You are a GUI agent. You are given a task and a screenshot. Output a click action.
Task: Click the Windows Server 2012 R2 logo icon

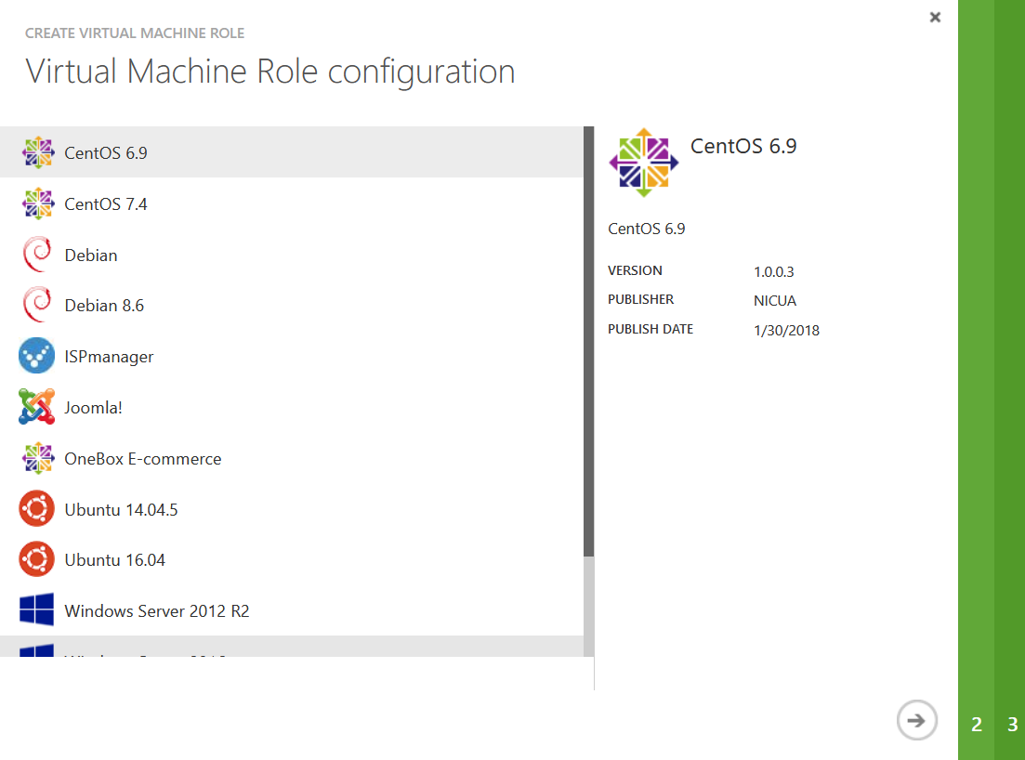coord(36,609)
